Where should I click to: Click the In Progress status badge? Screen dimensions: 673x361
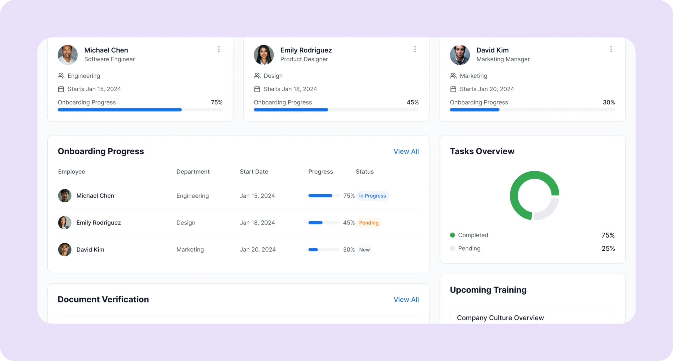372,196
